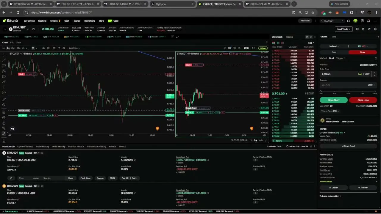Open the notifications bell in the header
381x214 pixels.
coord(368,21)
